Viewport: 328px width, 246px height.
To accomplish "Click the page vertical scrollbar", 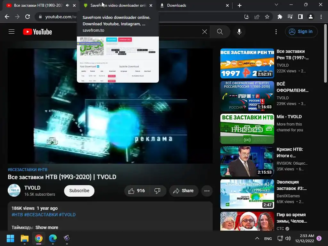I will (325, 53).
